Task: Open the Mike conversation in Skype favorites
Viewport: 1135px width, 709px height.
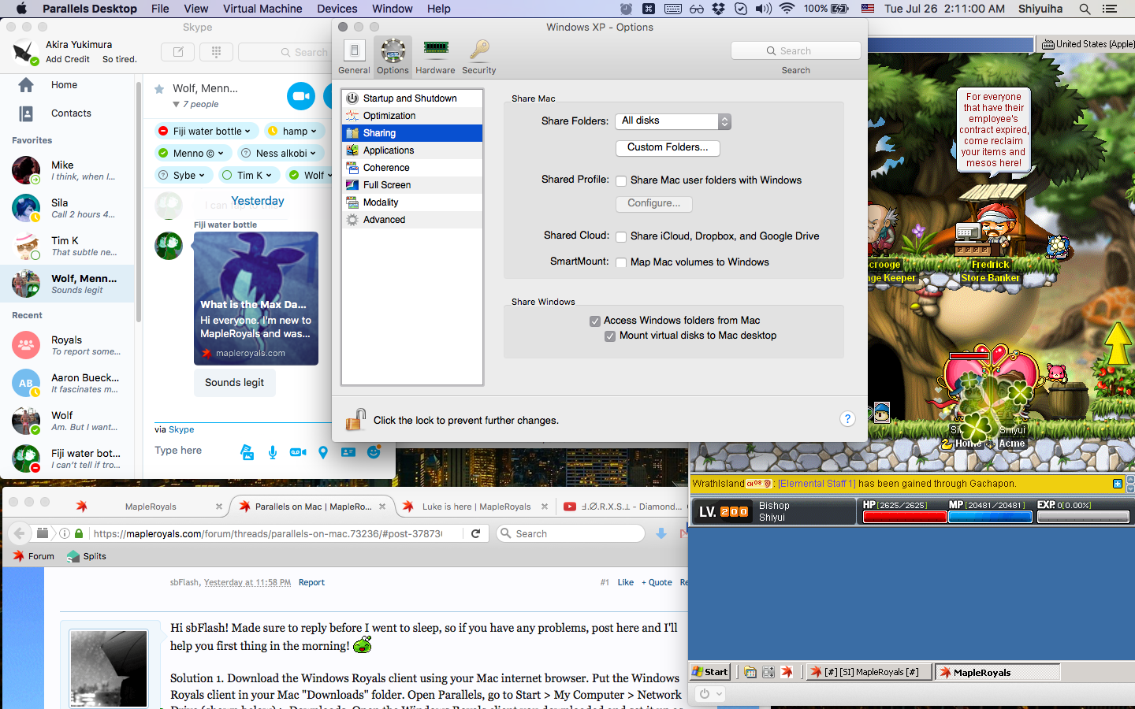Action: point(68,170)
